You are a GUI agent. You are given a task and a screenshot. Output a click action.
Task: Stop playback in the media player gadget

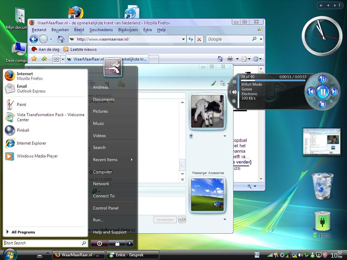pyautogui.click(x=323, y=103)
